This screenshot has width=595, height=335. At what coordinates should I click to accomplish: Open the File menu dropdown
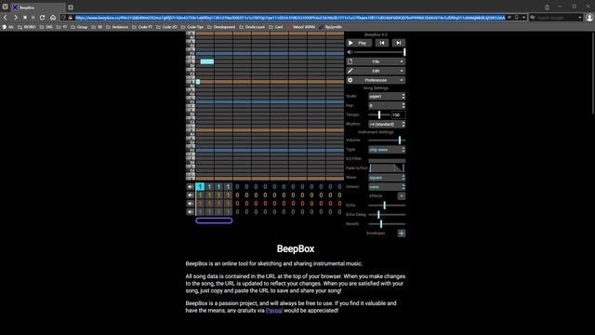[376, 61]
